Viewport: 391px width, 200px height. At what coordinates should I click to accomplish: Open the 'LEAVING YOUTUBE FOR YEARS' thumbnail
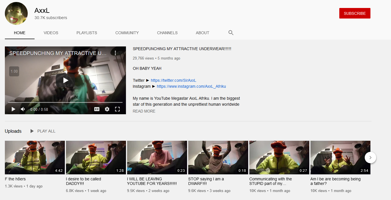(157, 157)
